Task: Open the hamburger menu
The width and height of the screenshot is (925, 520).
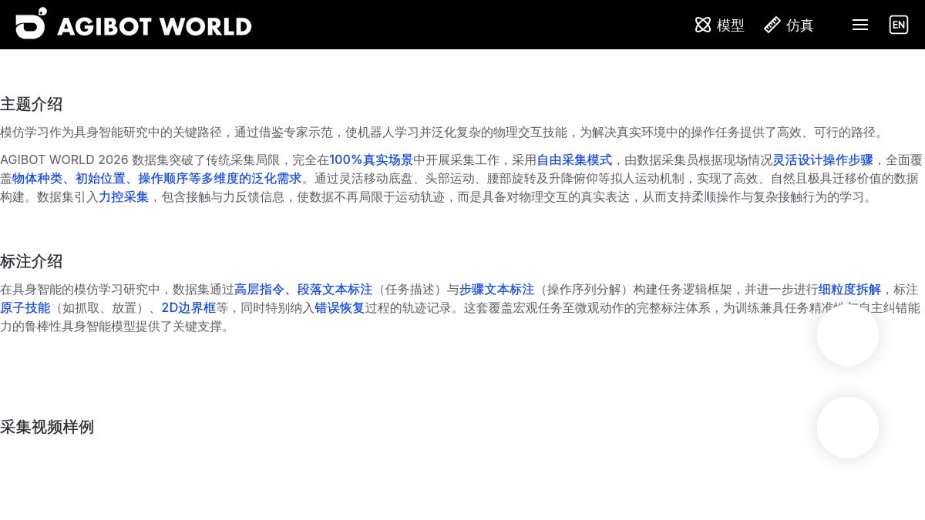Action: point(860,25)
